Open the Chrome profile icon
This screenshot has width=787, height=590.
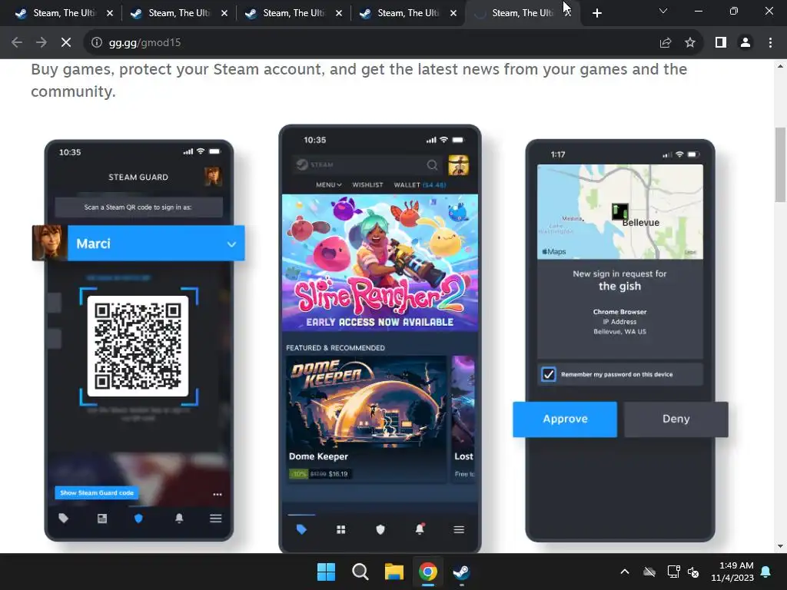point(745,43)
